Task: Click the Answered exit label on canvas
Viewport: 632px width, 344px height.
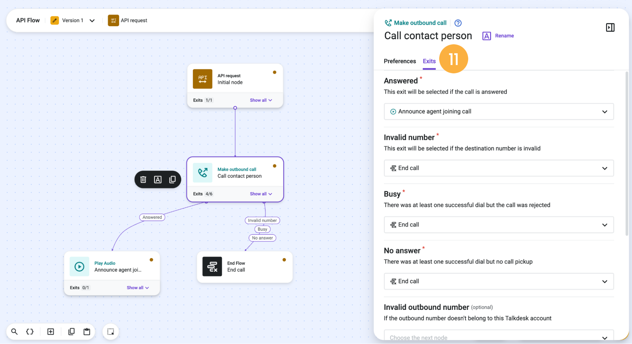Action: [152, 217]
